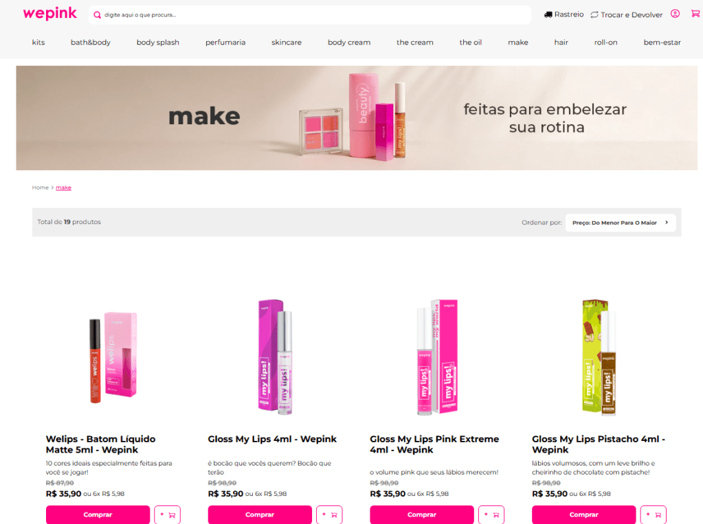703x524 pixels.
Task: Click Comprar for Gloss My Lips Pistacho
Action: (x=583, y=514)
